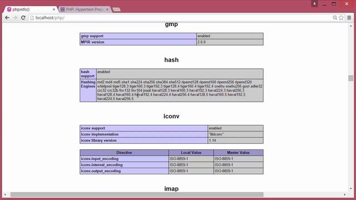
Task: Open a new tab
Action: (x=116, y=9)
